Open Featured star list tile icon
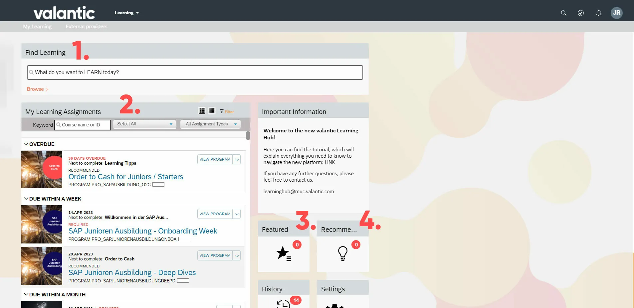 (x=284, y=254)
